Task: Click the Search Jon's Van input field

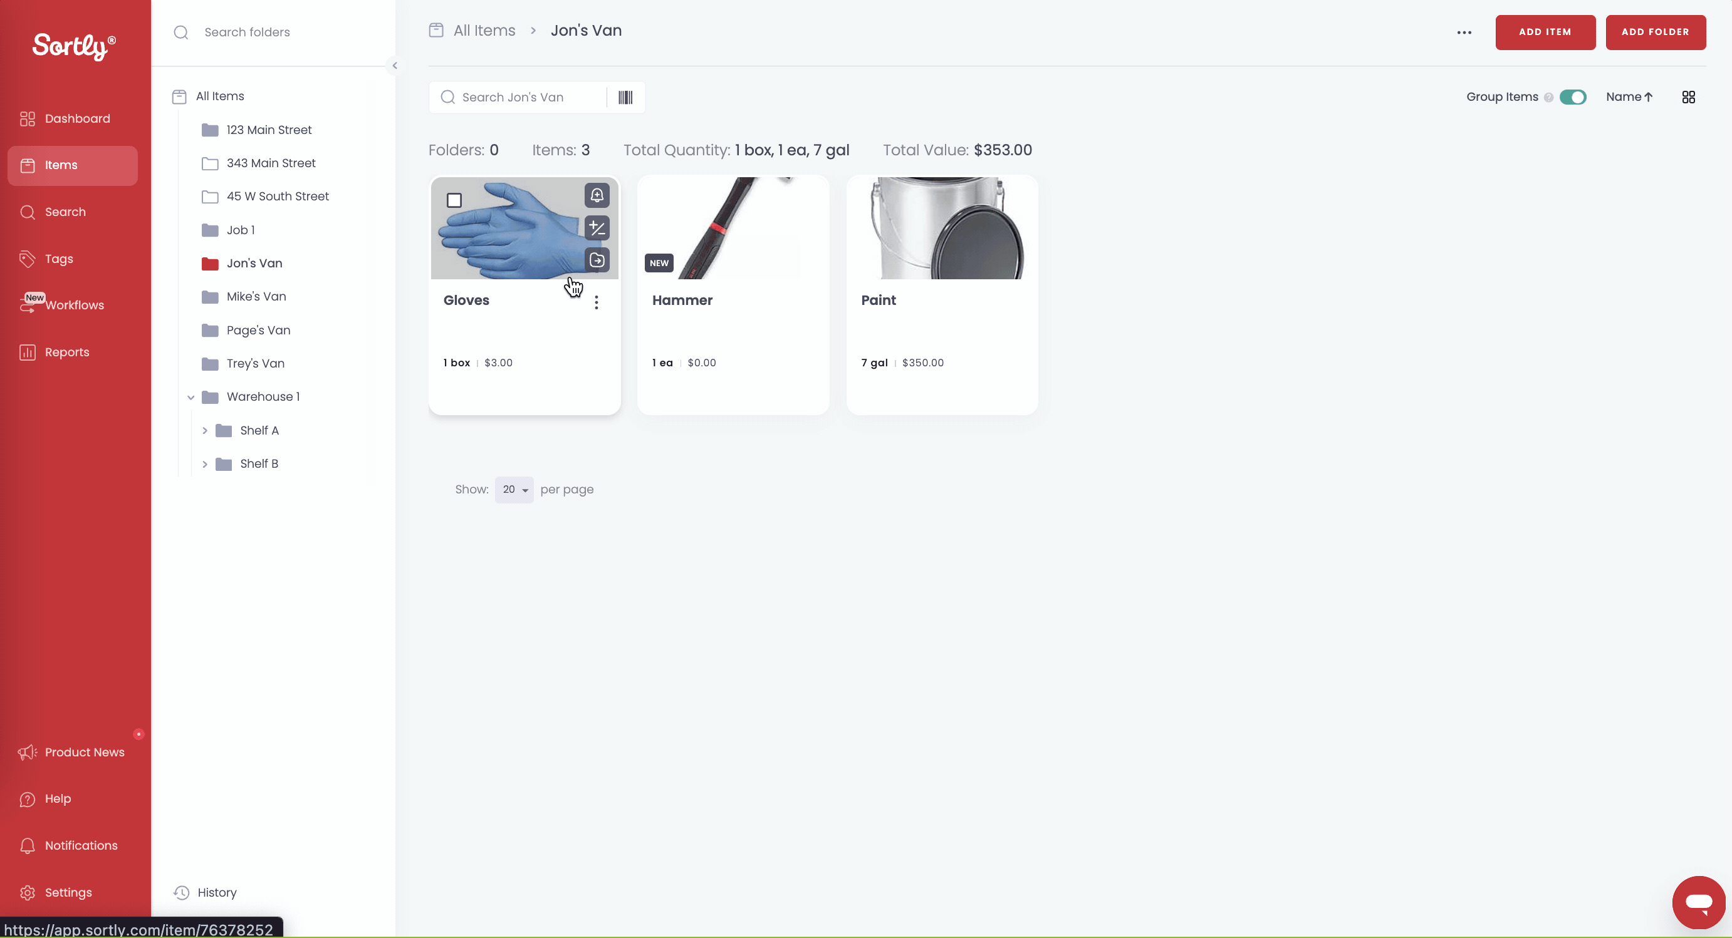Action: pyautogui.click(x=518, y=98)
